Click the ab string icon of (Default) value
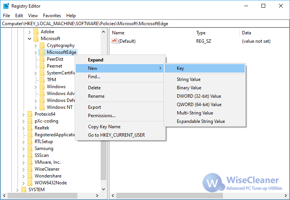Image resolution: width=290 pixels, height=200 pixels. tap(114, 41)
